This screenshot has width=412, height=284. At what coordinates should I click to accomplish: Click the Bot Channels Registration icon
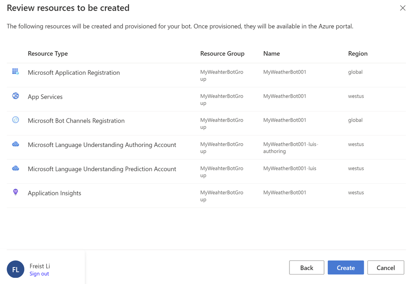tap(15, 120)
